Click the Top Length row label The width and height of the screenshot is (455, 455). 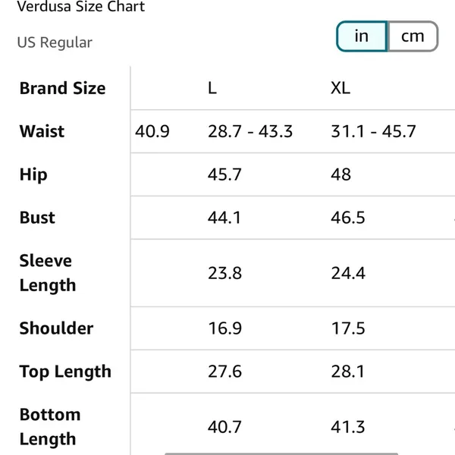[x=65, y=372]
